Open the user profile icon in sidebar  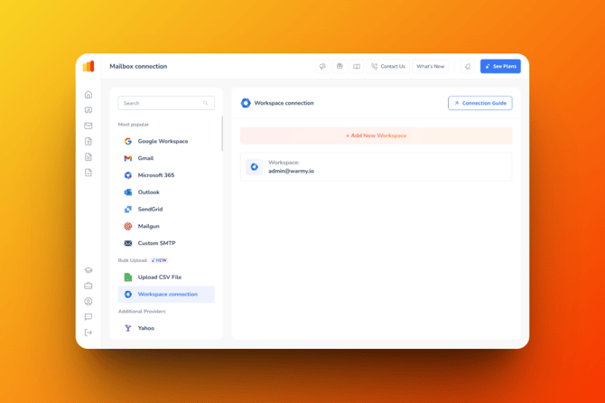(x=88, y=302)
